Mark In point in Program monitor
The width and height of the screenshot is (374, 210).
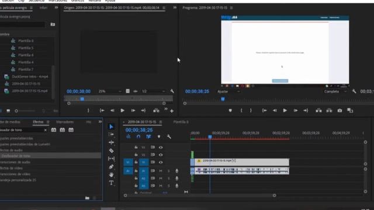[x=241, y=110]
